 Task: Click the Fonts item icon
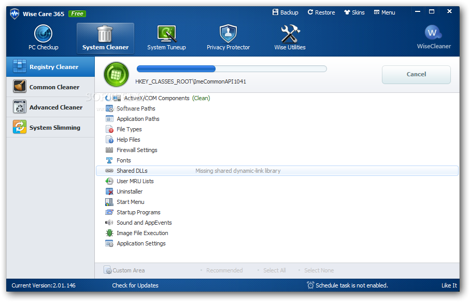coord(109,160)
